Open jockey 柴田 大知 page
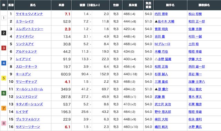Viewport: 221px width, 131px height. point(161,119)
